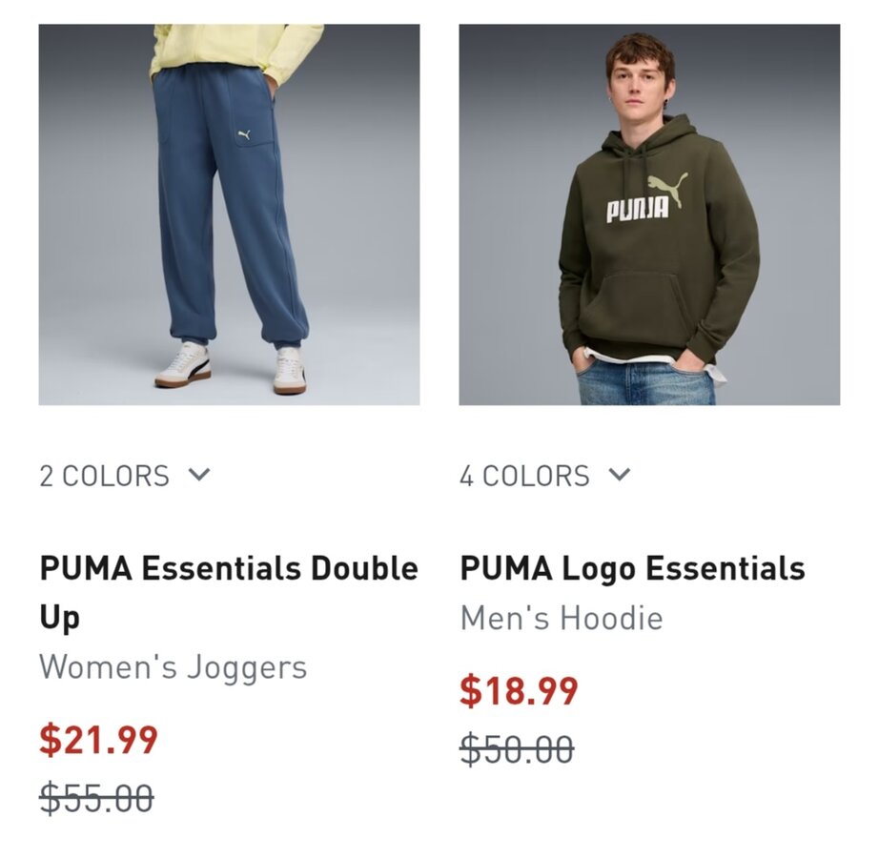Viewport: 879px width, 858px height.
Task: Click the $18.99 sale price
Action: click(519, 690)
